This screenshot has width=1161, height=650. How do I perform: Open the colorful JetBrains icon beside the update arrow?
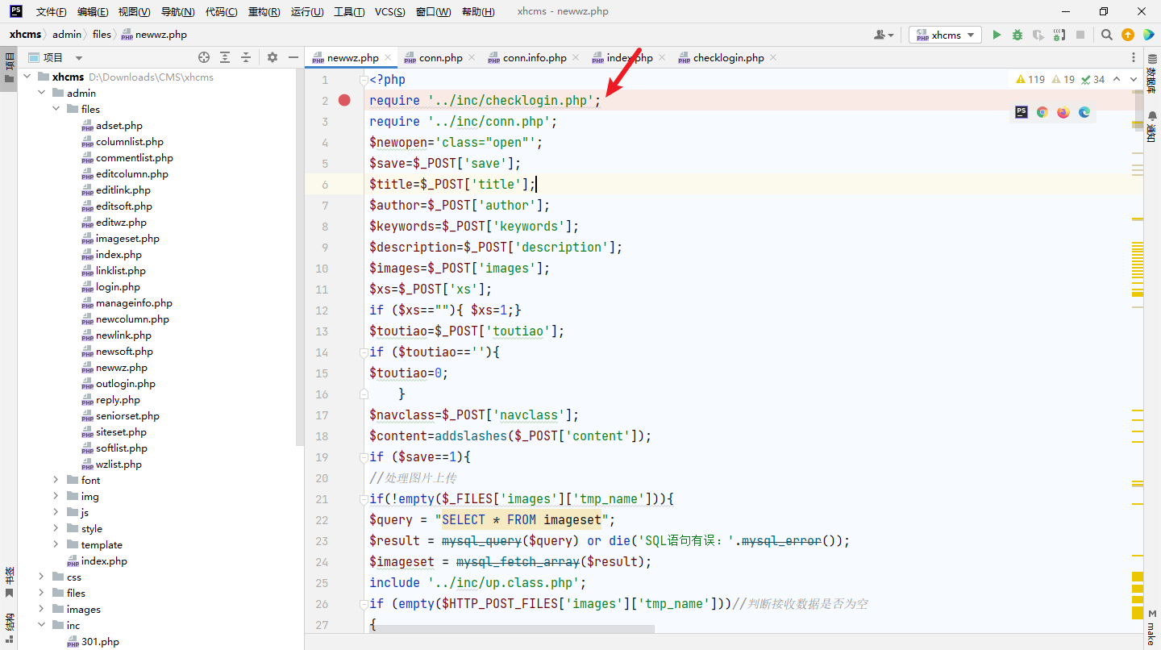tap(1148, 35)
